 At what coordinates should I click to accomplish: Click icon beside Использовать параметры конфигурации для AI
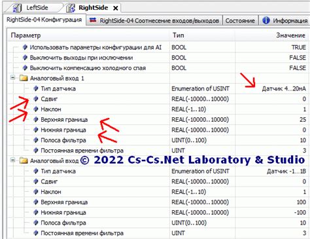click(25, 47)
